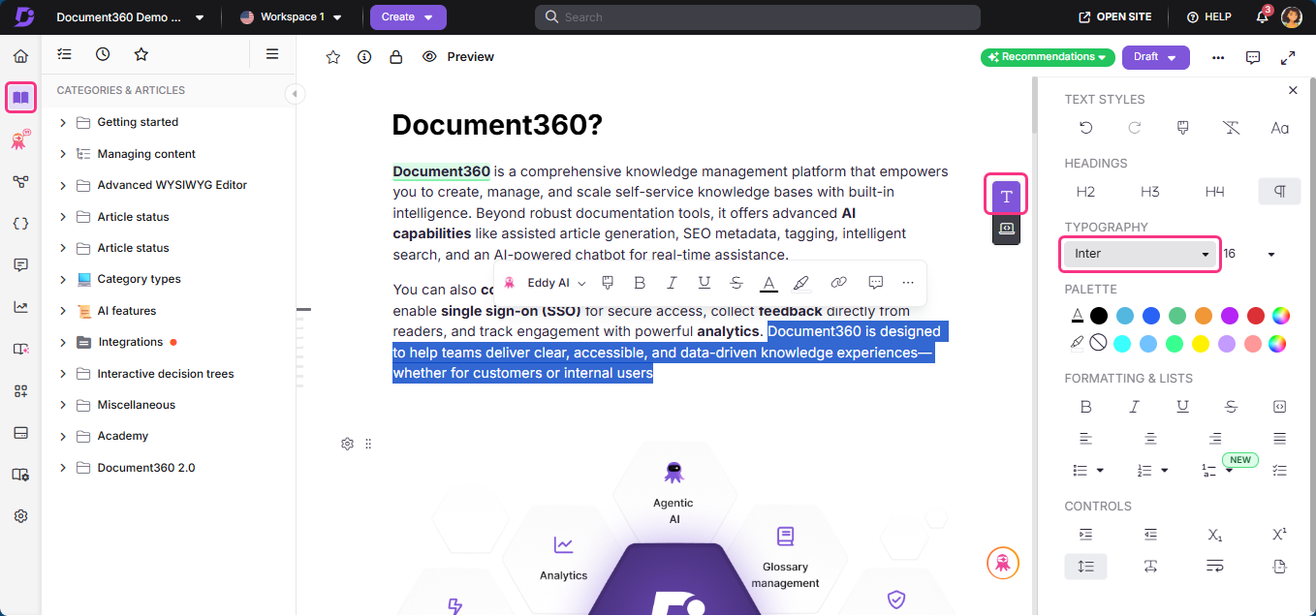This screenshot has width=1316, height=616.
Task: Apply italic formatting from the floating toolbar
Action: click(x=672, y=282)
